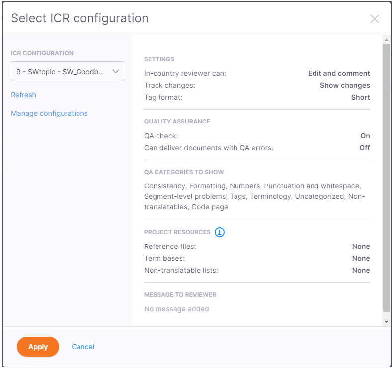Click the Refresh link

(x=23, y=95)
